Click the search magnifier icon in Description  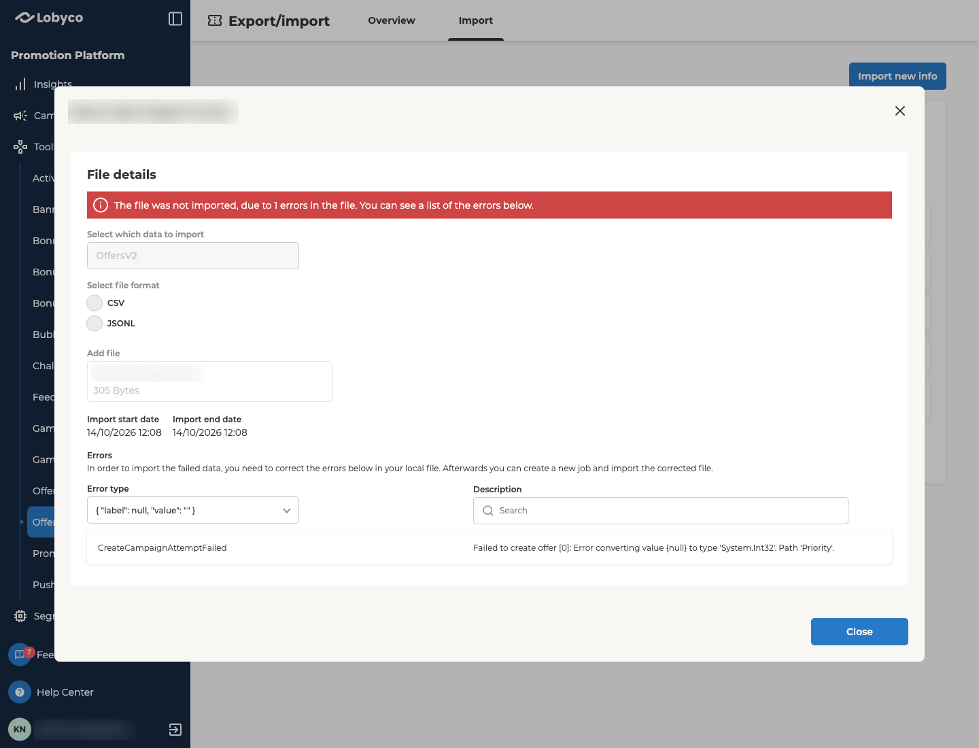pos(488,511)
